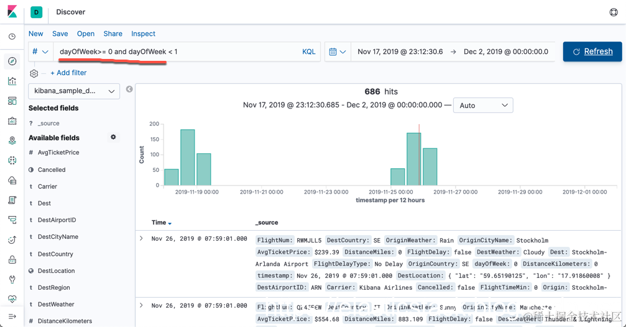The width and height of the screenshot is (626, 327).
Task: Click the query input dayOfWeek field
Action: tap(176, 52)
